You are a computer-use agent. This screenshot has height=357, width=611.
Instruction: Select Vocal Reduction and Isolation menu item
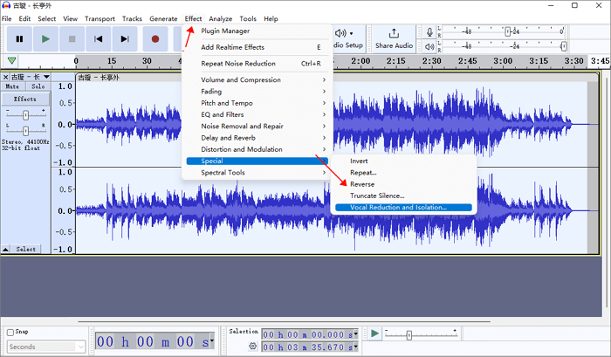coord(398,208)
